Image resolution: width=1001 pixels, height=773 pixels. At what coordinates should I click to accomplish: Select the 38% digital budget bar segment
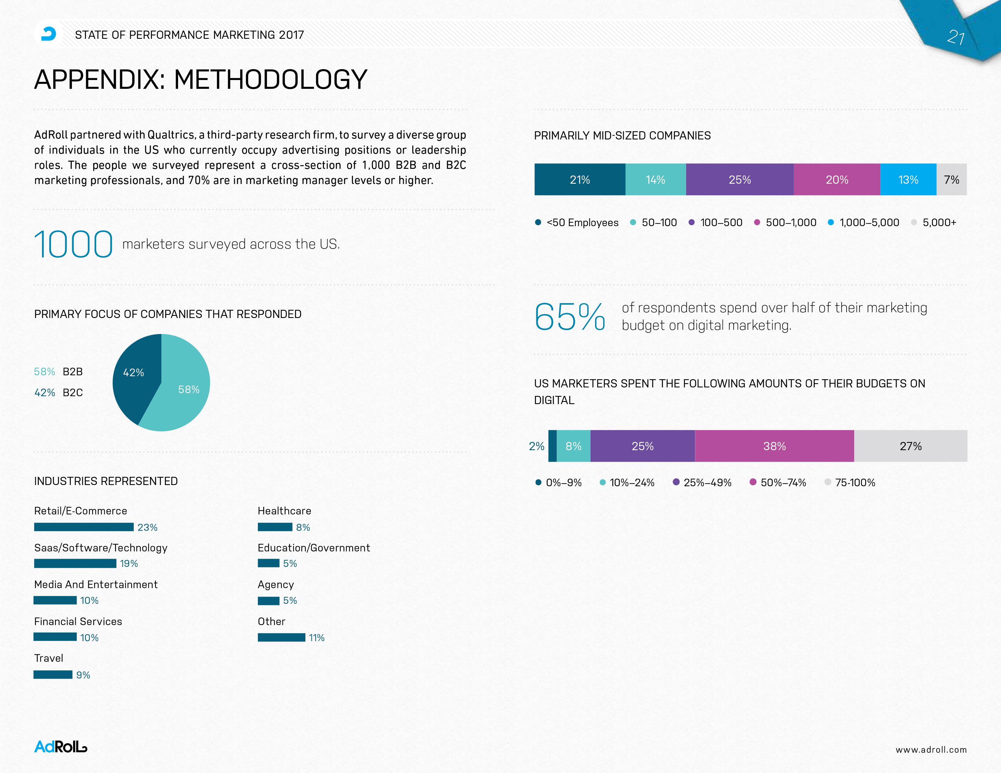pyautogui.click(x=774, y=446)
